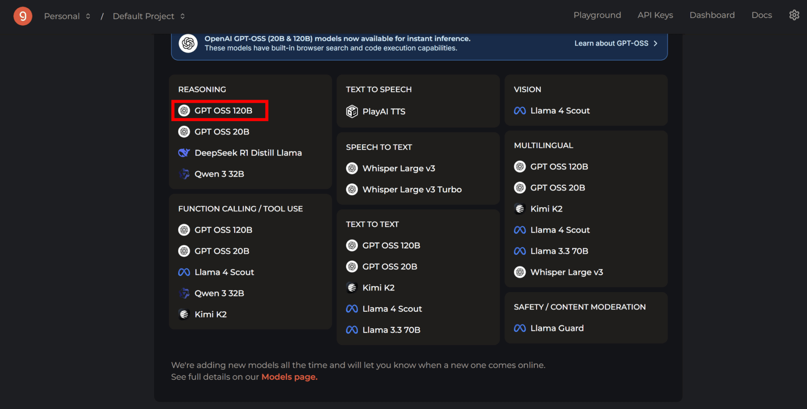Go to API Keys
Viewport: 807px width, 409px height.
click(x=655, y=15)
